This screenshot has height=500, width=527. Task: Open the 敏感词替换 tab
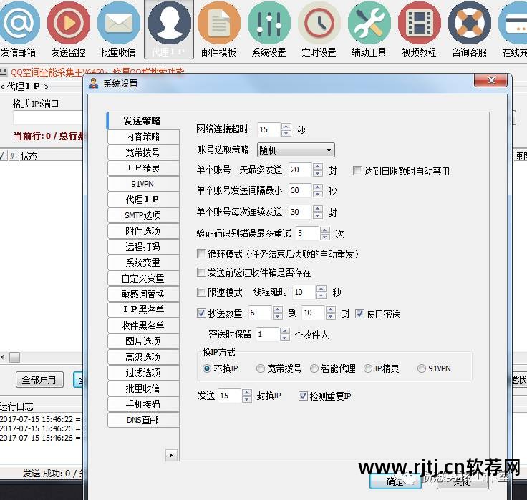tap(143, 294)
